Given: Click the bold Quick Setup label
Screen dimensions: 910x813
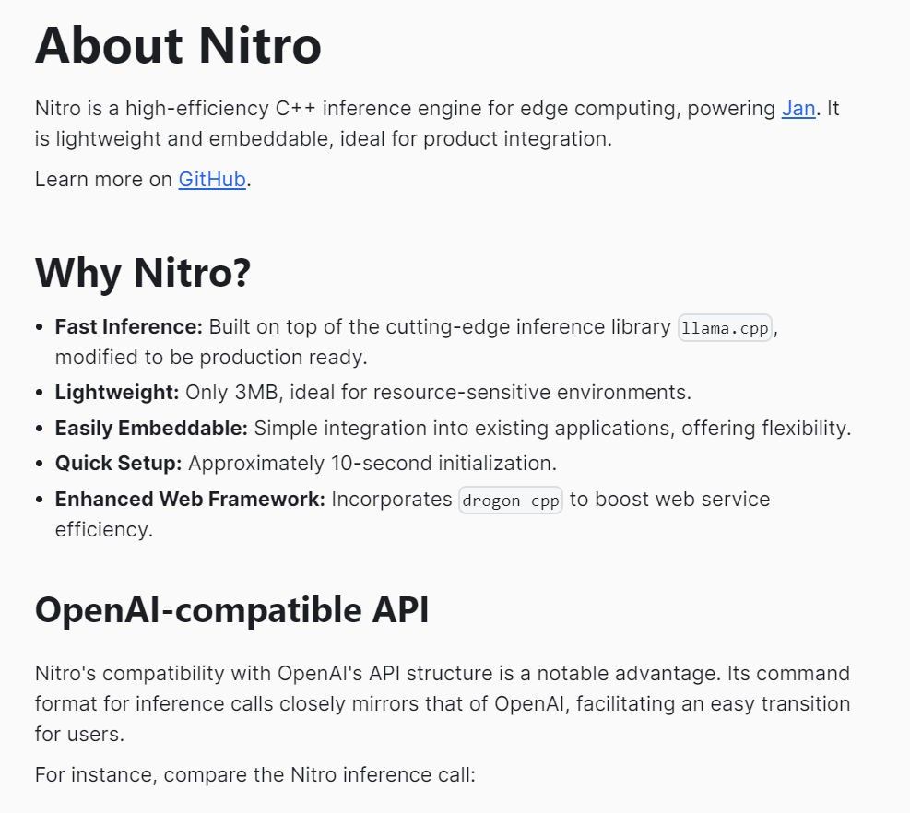Looking at the screenshot, I should point(118,463).
